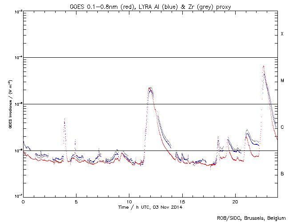Click the flare peak near 12 hours

point(150,88)
